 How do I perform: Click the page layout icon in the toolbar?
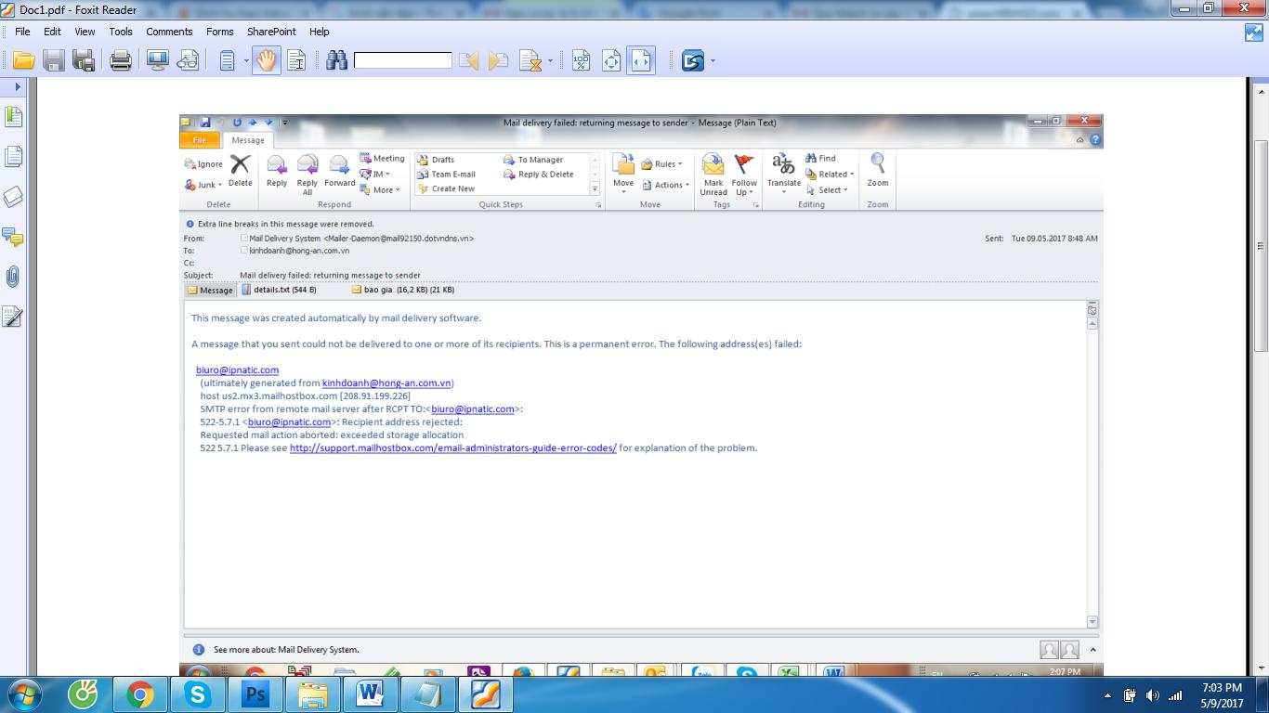pyautogui.click(x=228, y=61)
